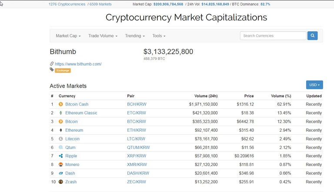Screen dimensions: 334x192
Task: Click the Ripple coin icon
Action: 61,156
